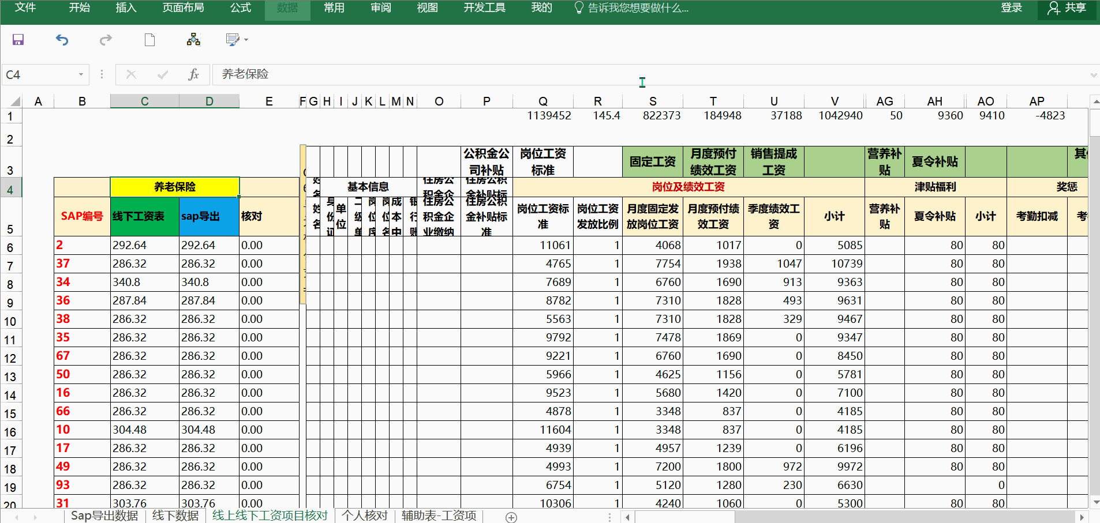
Task: Cancel cell entry with the X icon
Action: 131,74
